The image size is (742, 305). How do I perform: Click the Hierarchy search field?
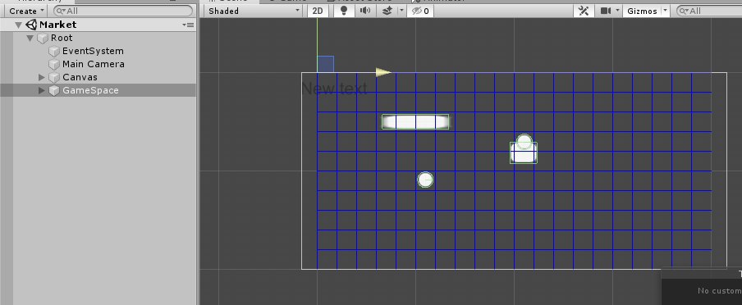tap(123, 11)
